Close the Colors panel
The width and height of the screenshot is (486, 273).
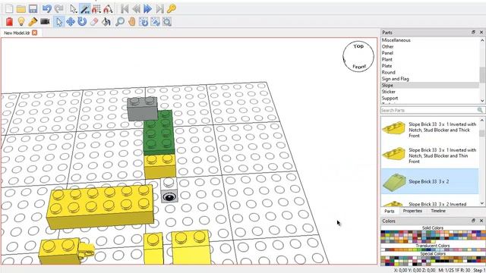(481, 221)
